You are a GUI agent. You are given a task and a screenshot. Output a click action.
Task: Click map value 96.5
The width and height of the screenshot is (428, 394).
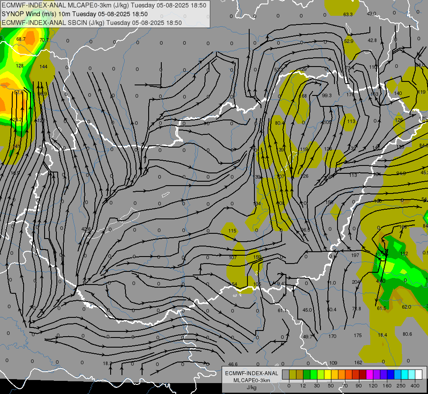pos(306,230)
